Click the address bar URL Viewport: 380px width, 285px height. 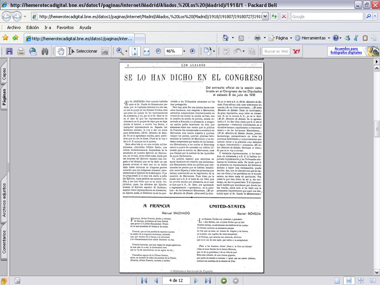[150, 17]
